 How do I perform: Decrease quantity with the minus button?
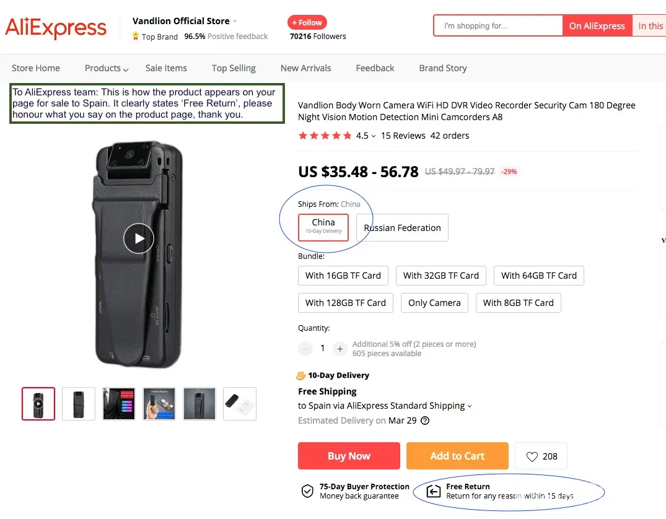(x=305, y=349)
